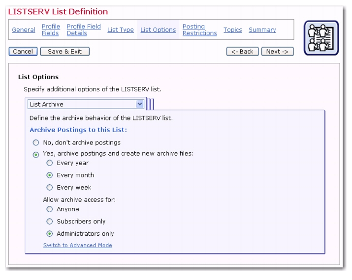Click the 'Allow archive access for:' label
Image resolution: width=352 pixels, height=280 pixels.
[79, 199]
